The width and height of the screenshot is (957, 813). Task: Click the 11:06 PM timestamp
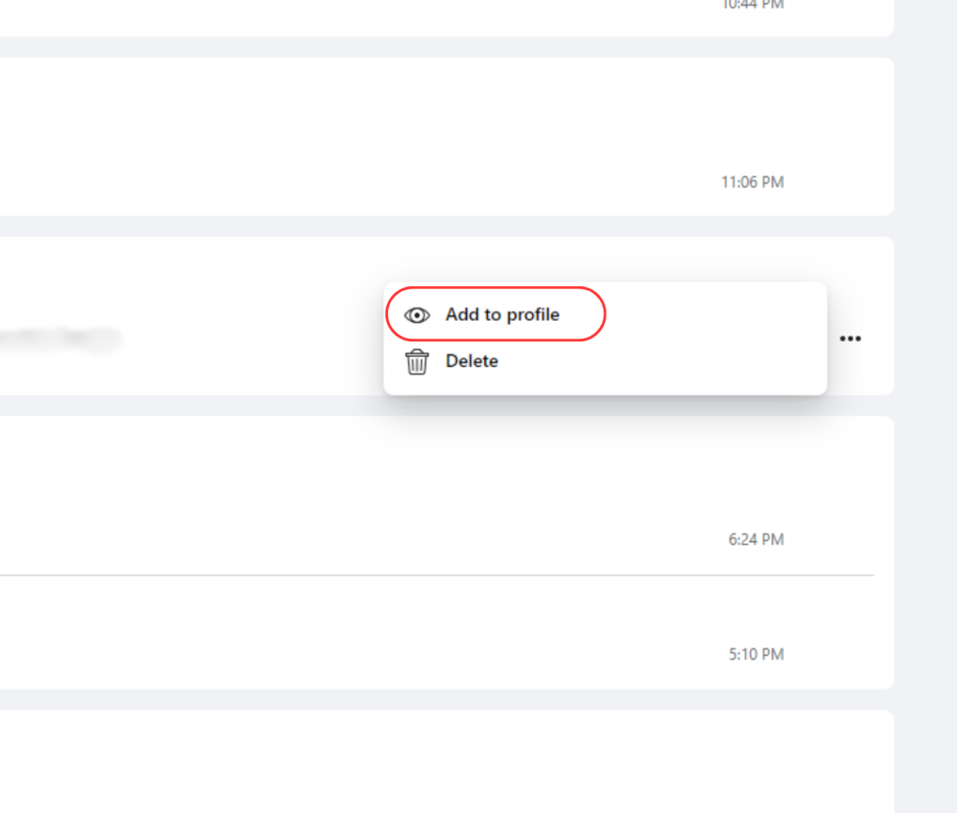(752, 182)
